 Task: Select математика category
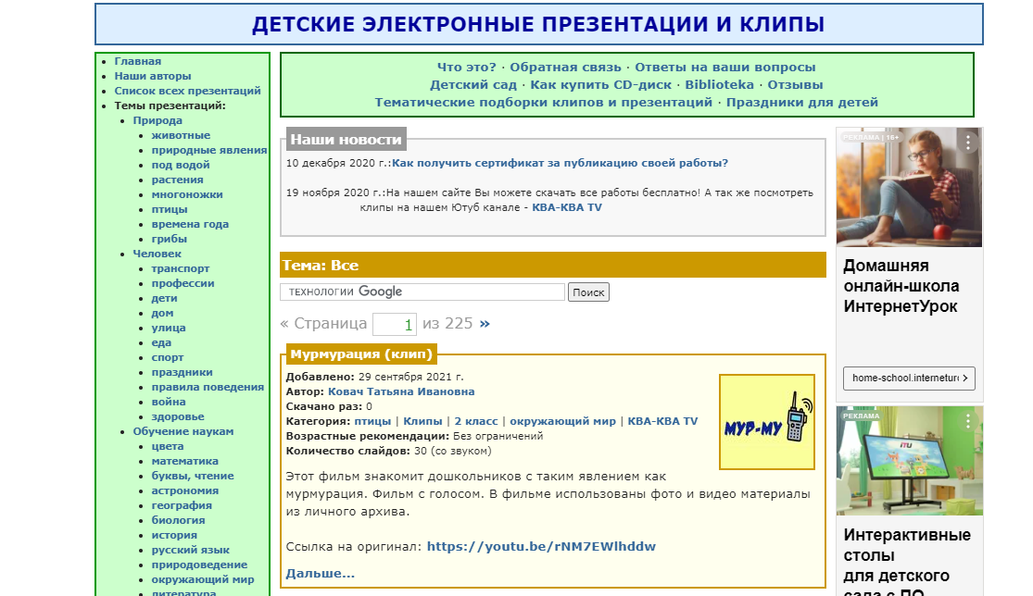click(185, 461)
